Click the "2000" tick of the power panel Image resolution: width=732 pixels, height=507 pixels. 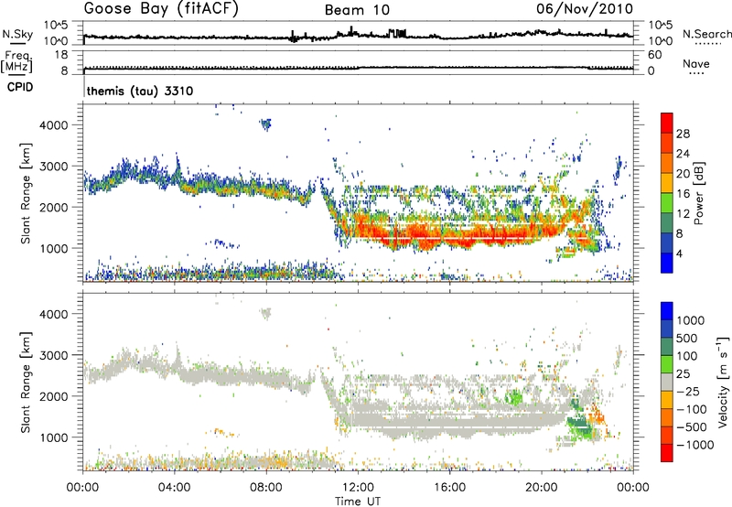53,207
